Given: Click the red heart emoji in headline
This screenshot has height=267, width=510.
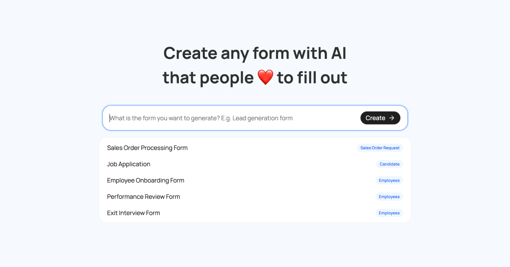Looking at the screenshot, I should [266, 78].
